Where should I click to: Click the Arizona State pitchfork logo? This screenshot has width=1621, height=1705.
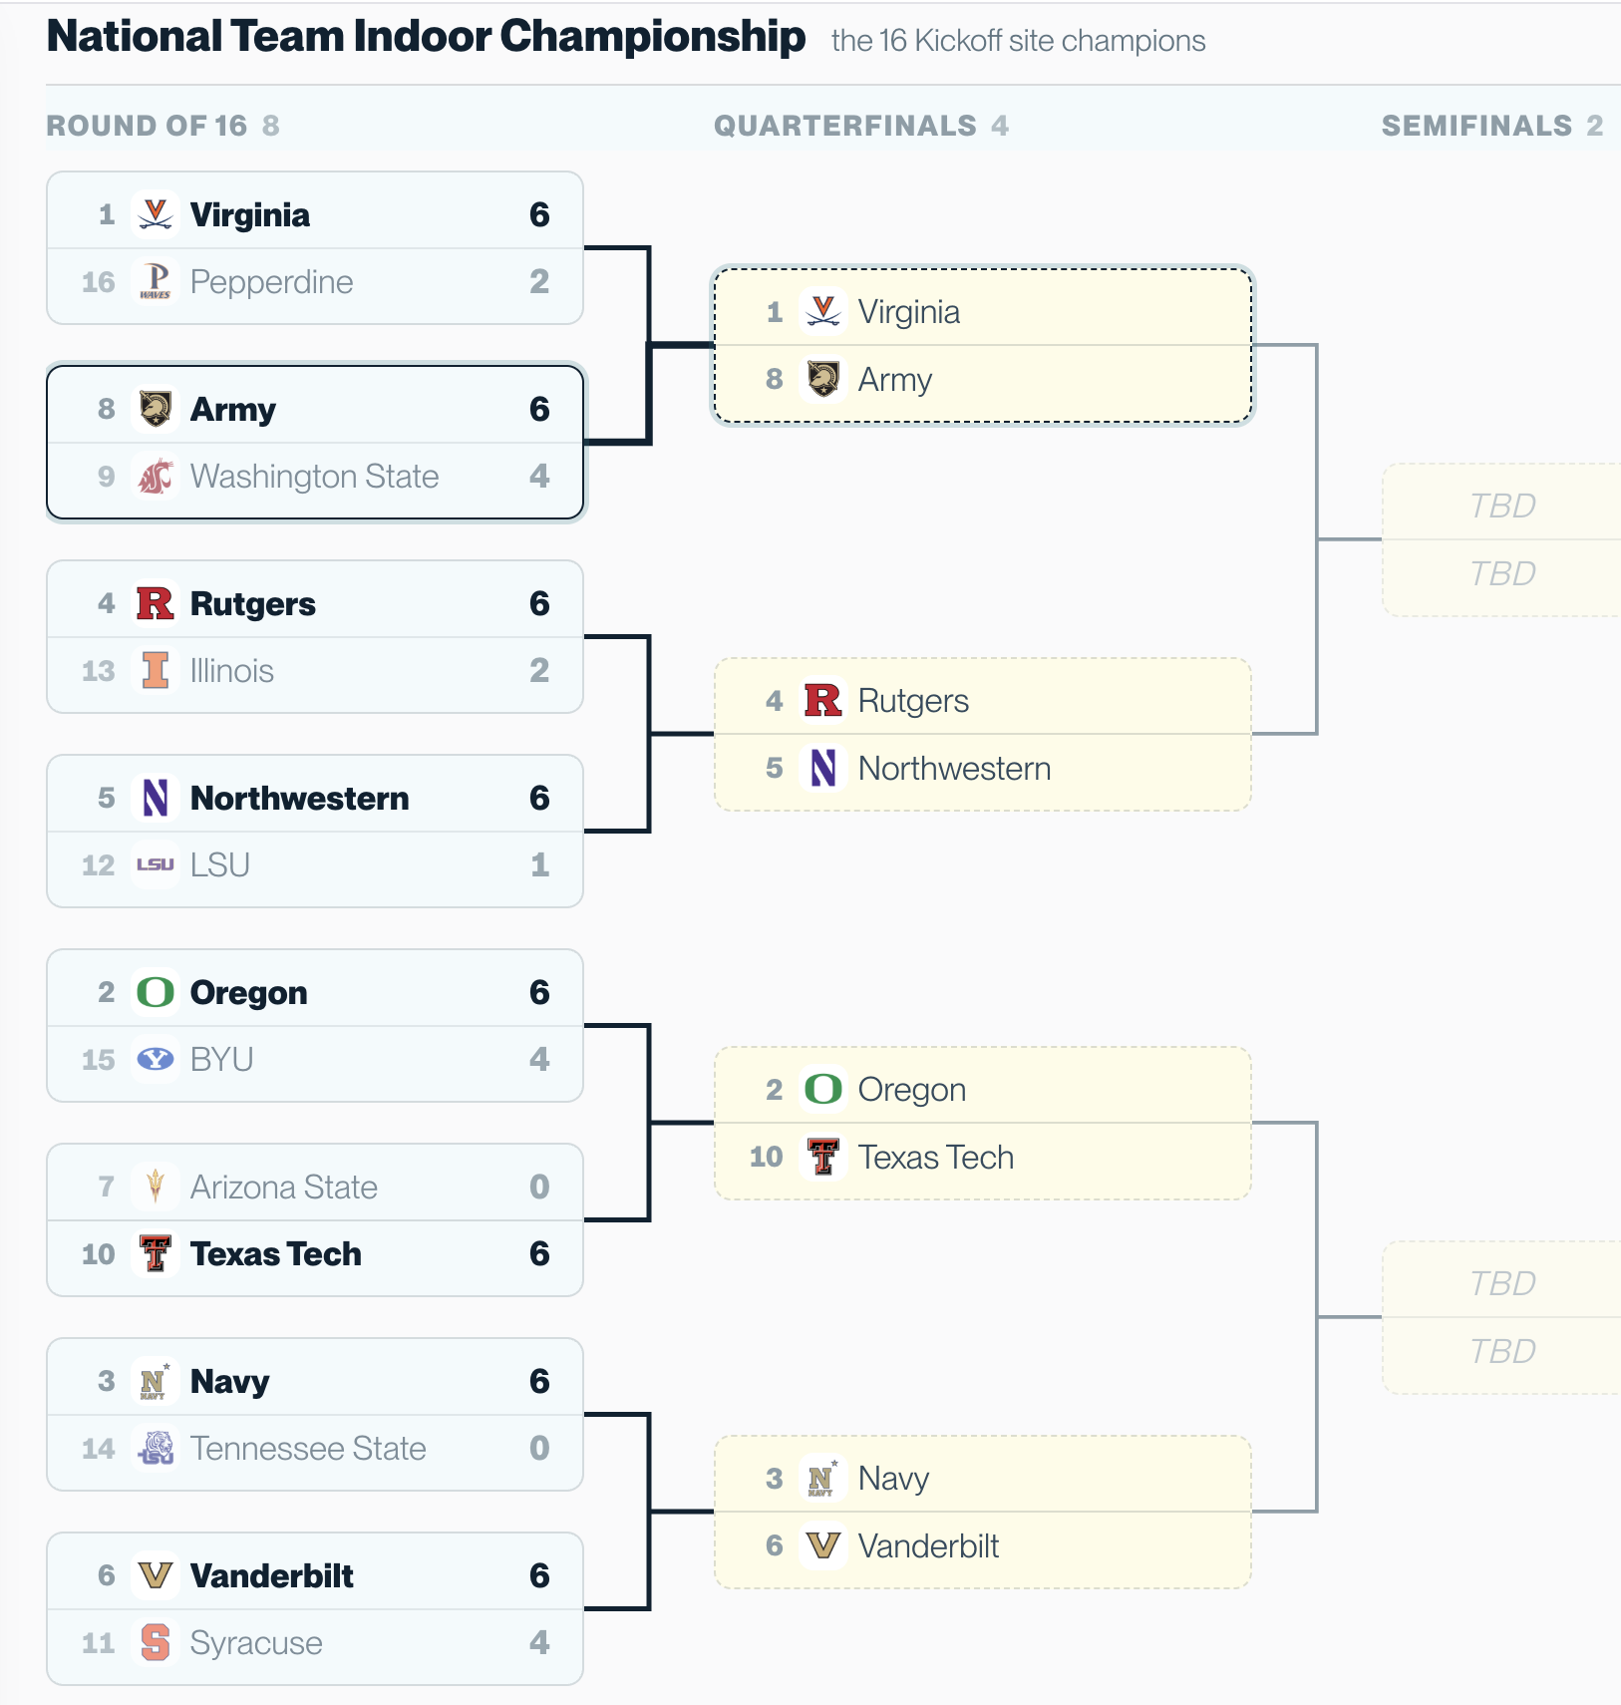click(156, 1187)
